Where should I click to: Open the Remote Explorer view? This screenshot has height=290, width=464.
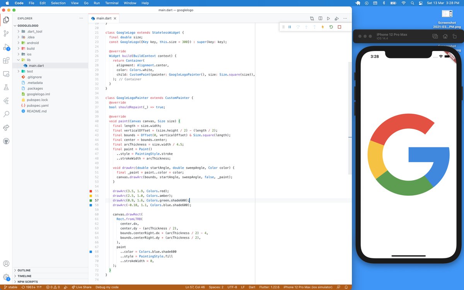(6, 74)
